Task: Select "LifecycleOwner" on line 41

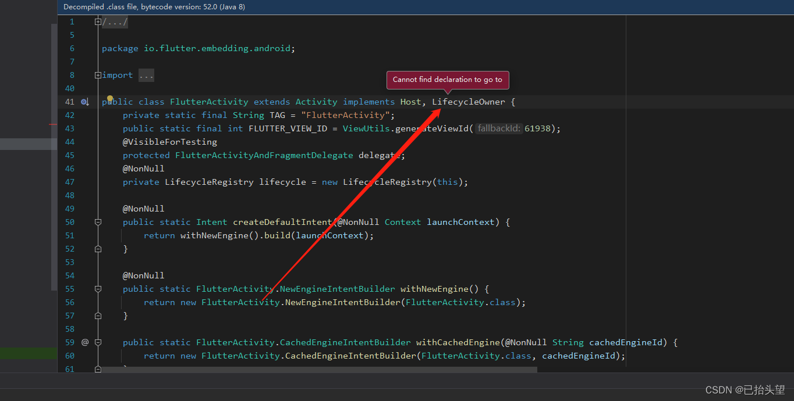Action: pyautogui.click(x=469, y=102)
